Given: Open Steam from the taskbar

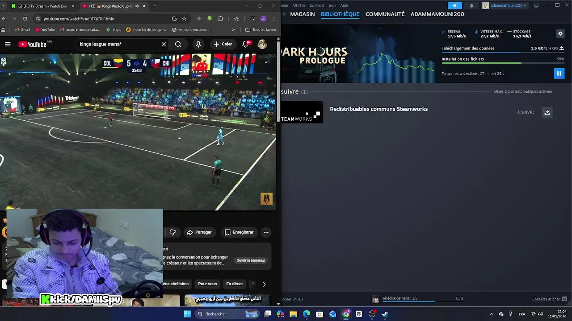Looking at the screenshot, I should click(x=385, y=314).
